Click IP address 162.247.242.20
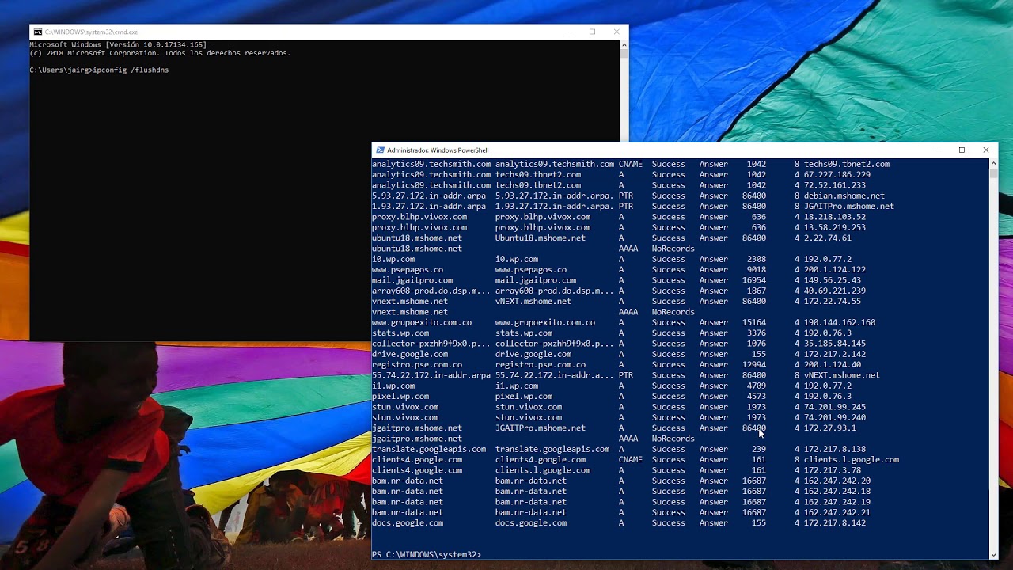Screen dimensions: 1013x570 [x=837, y=481]
